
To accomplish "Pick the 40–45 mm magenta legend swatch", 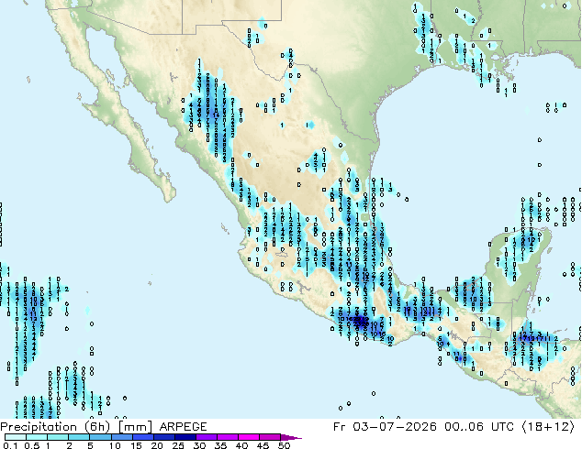I will pyautogui.click(x=249, y=437).
